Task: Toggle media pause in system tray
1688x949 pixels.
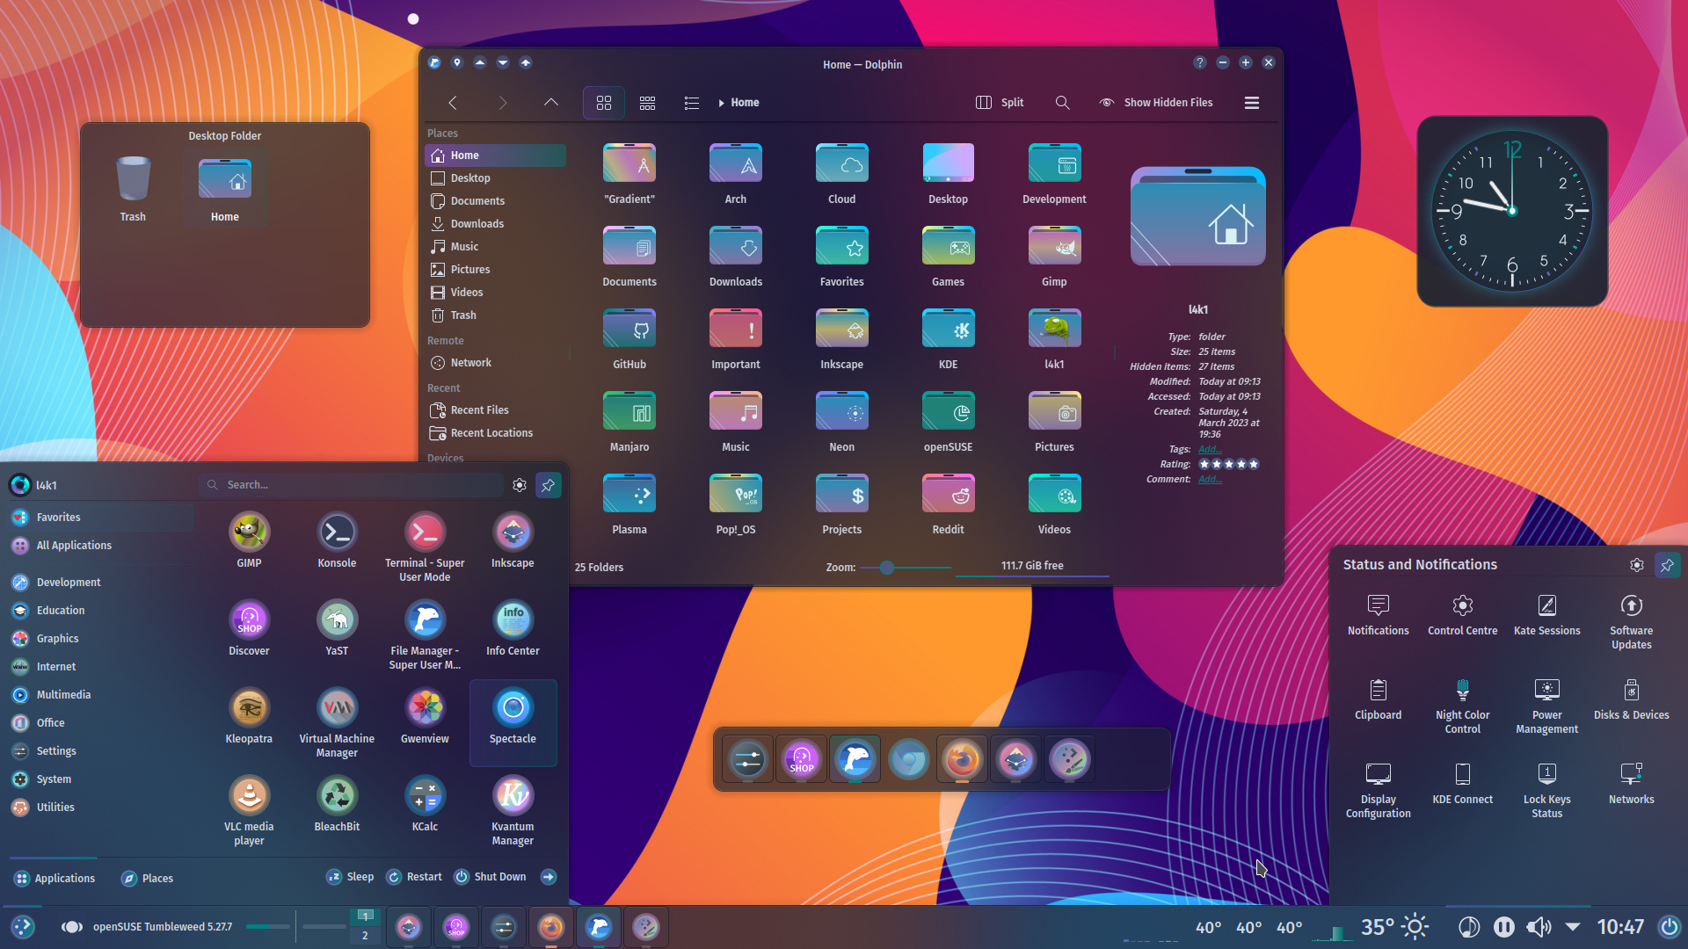Action: click(1504, 927)
